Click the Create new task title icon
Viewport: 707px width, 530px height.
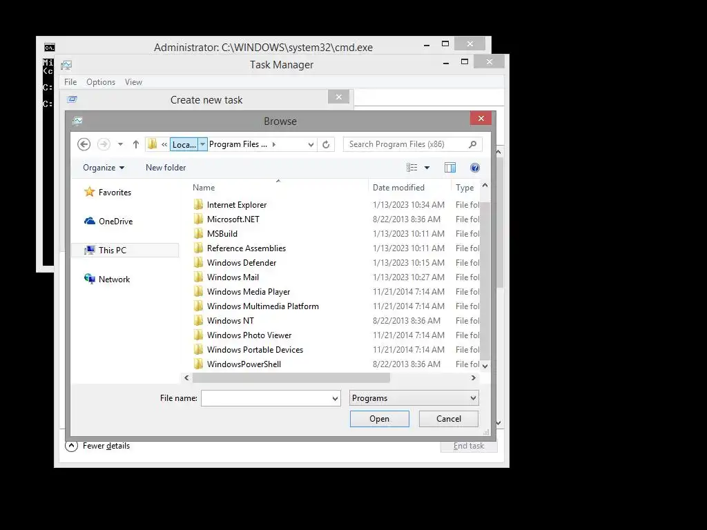pyautogui.click(x=72, y=99)
